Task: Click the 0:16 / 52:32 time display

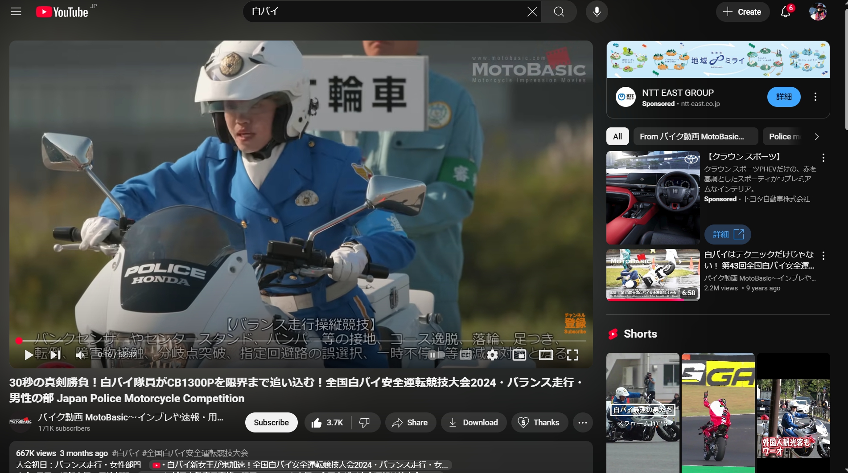Action: (x=117, y=355)
